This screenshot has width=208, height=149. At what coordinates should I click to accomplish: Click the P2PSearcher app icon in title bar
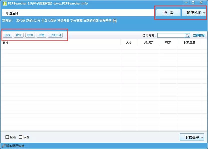point(5,3)
